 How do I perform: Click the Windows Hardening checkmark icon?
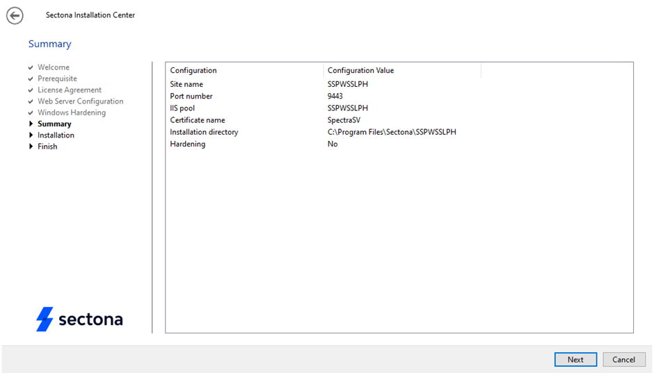[31, 113]
